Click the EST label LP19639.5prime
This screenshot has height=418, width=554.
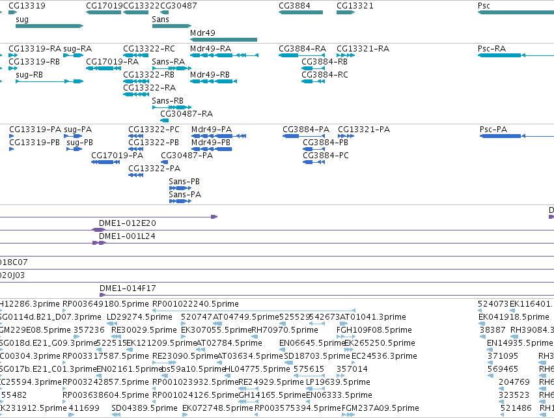click(x=338, y=382)
